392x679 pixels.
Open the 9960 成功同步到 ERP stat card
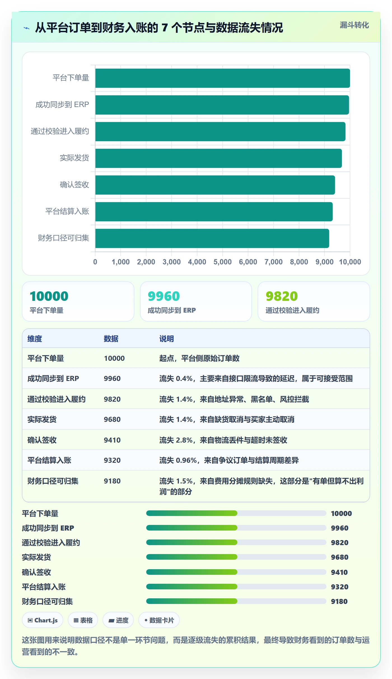pos(196,301)
